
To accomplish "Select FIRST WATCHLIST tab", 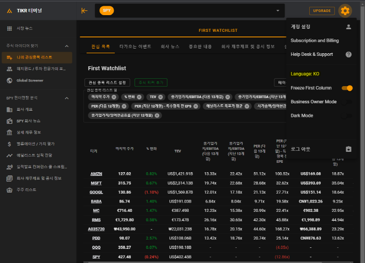I will coord(218,30).
